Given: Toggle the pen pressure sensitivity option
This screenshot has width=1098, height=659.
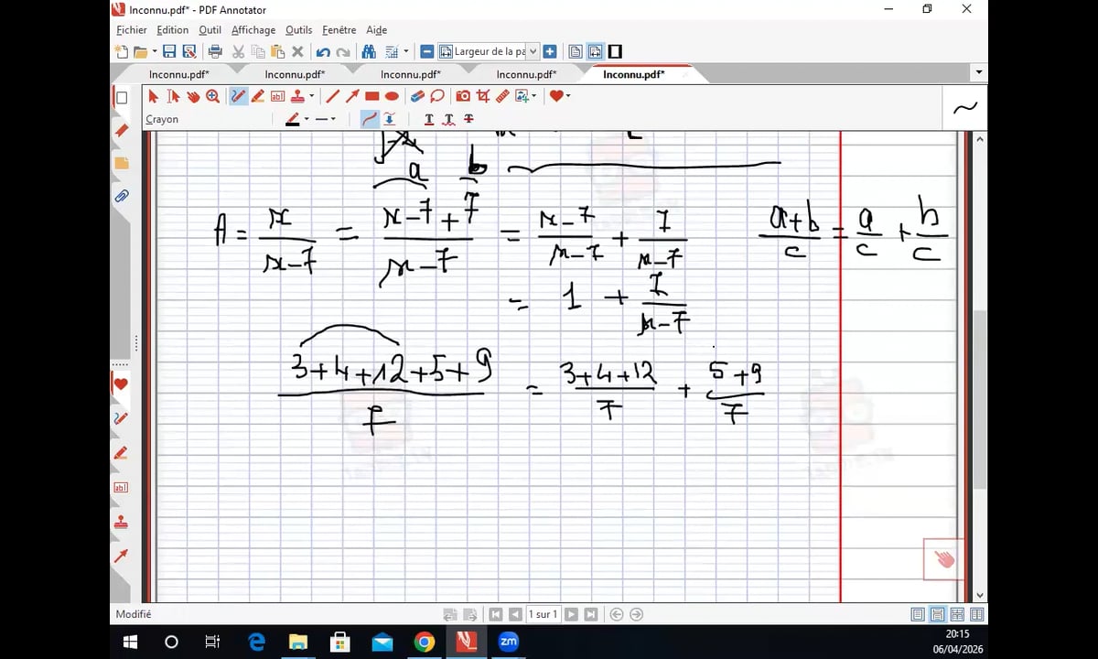Looking at the screenshot, I should click(390, 119).
